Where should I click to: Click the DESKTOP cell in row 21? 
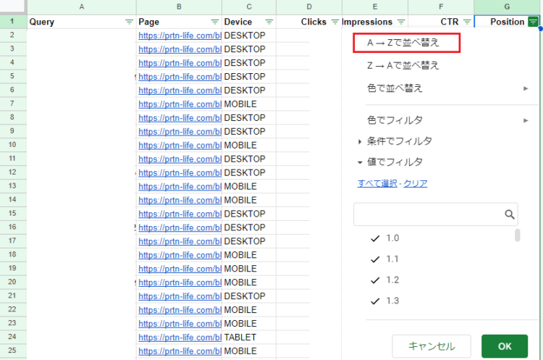249,296
